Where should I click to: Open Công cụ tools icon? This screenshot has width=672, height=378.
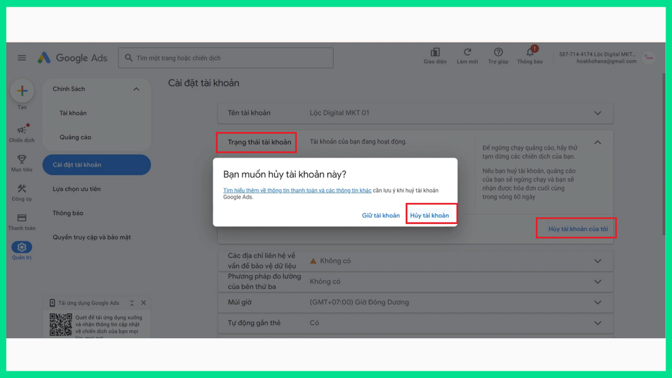(22, 188)
